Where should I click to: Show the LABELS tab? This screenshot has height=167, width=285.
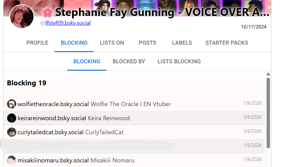(x=182, y=43)
